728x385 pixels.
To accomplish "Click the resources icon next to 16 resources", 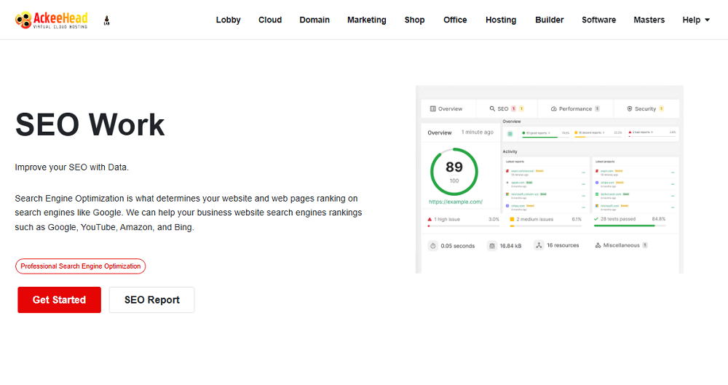I will tap(539, 246).
